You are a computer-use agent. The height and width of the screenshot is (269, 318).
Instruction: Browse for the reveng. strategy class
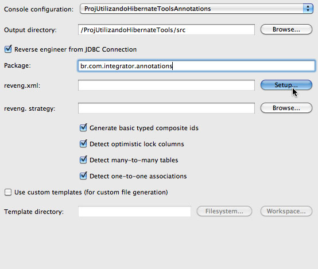point(286,108)
